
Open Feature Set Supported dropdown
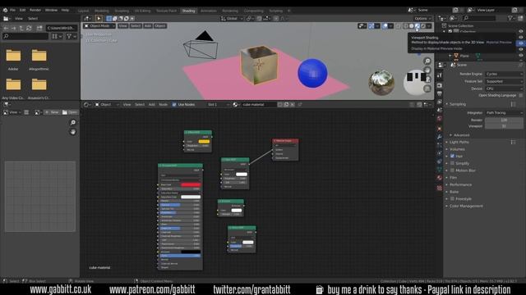click(504, 81)
